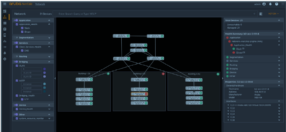The height and width of the screenshot is (132, 286).
Task: Collapse the Health Summary panel
Action: pyautogui.click(x=279, y=34)
